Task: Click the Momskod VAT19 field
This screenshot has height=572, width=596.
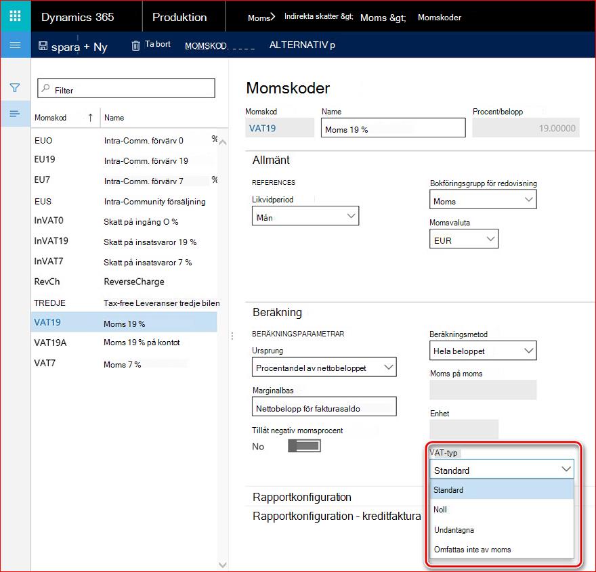Action: (x=280, y=128)
